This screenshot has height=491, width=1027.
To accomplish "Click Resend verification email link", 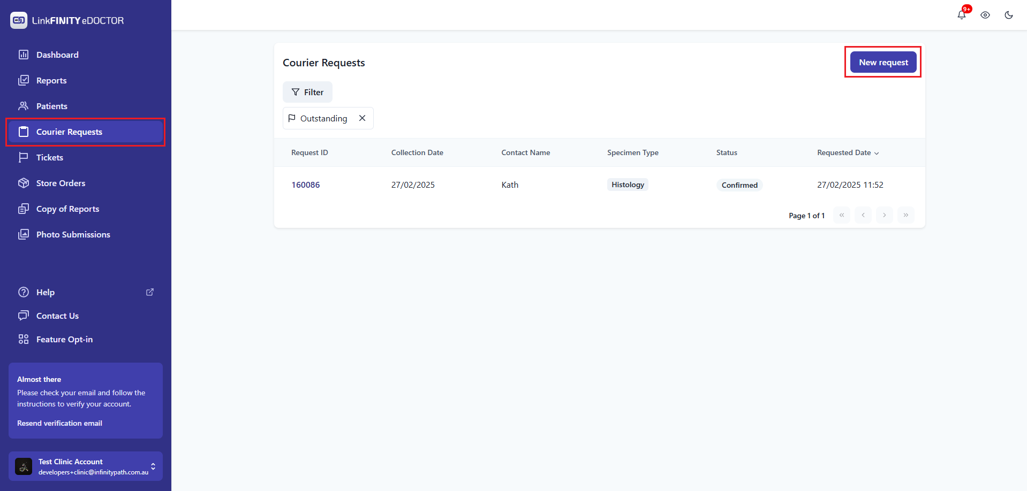I will tap(59, 423).
